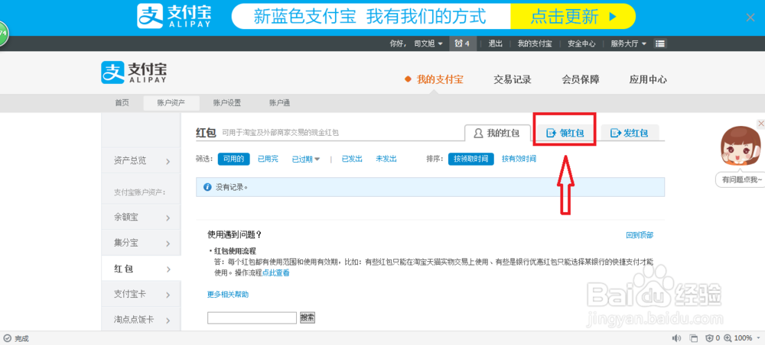Viewport: 765px width, 345px height.
Task: Open 我的支付宝 link in the top bar
Action: [535, 44]
